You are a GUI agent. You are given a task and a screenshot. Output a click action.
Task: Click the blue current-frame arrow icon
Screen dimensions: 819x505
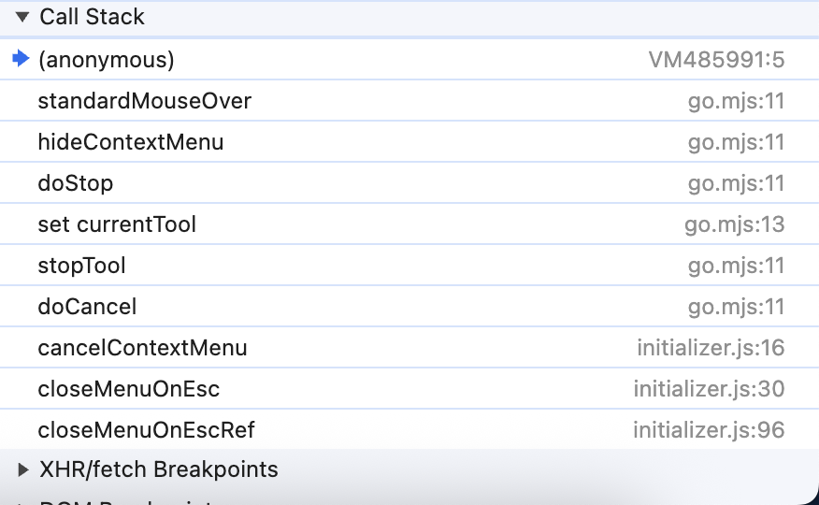[22, 59]
